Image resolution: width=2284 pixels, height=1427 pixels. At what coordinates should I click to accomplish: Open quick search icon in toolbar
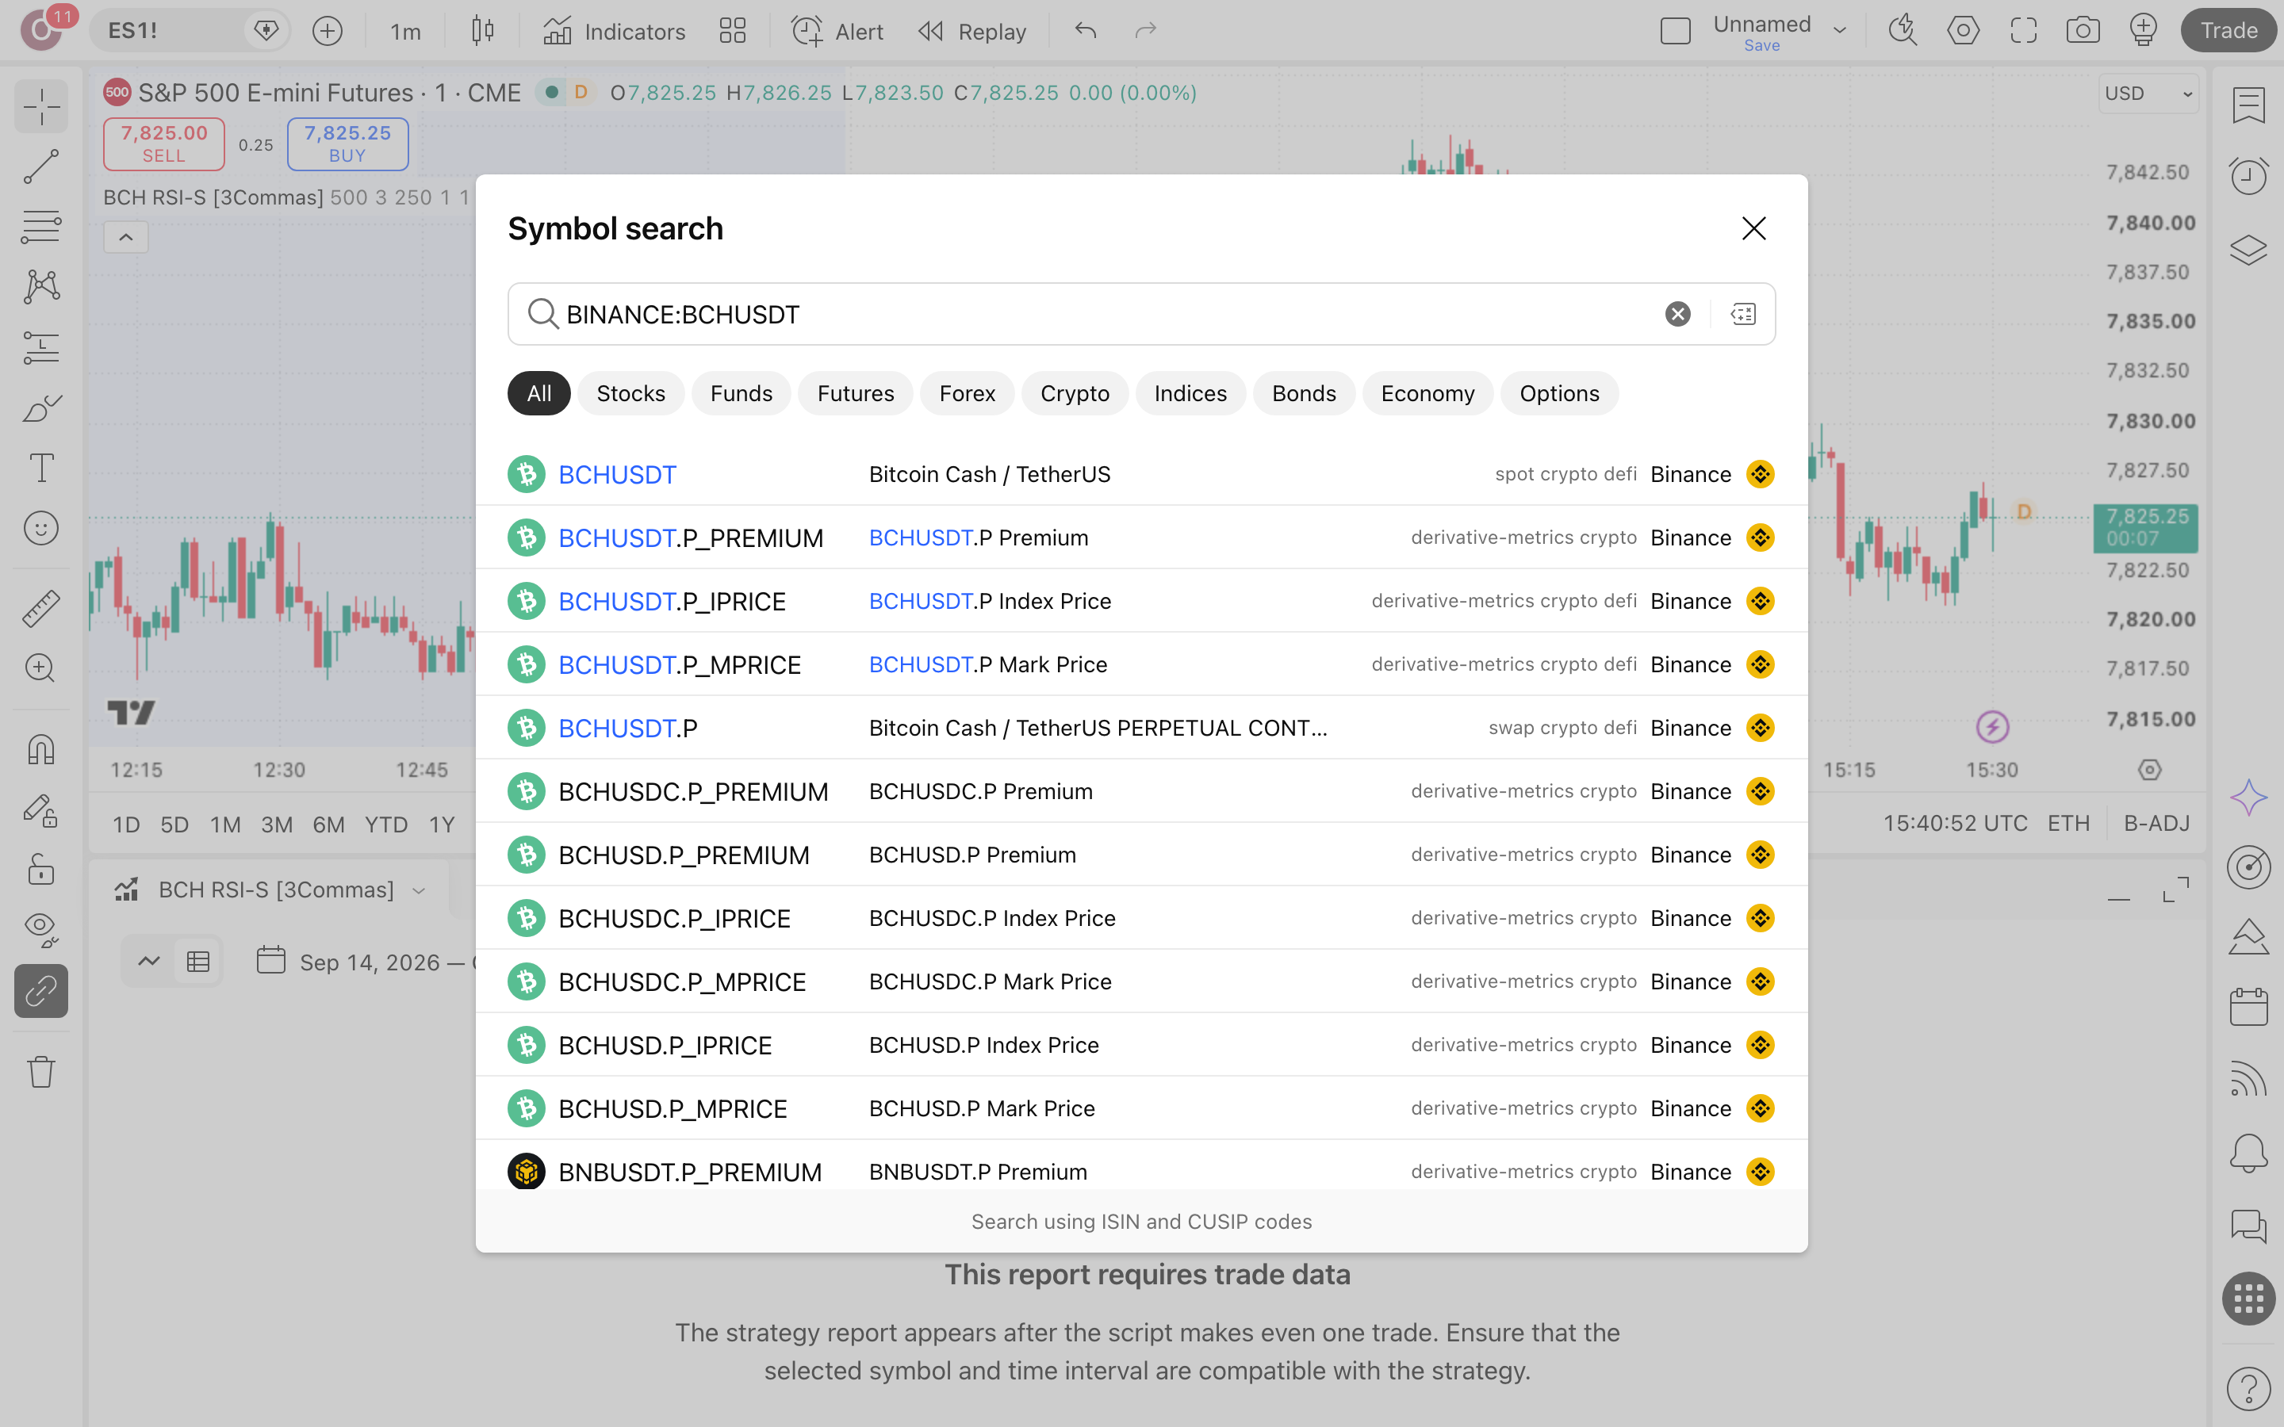[1903, 31]
